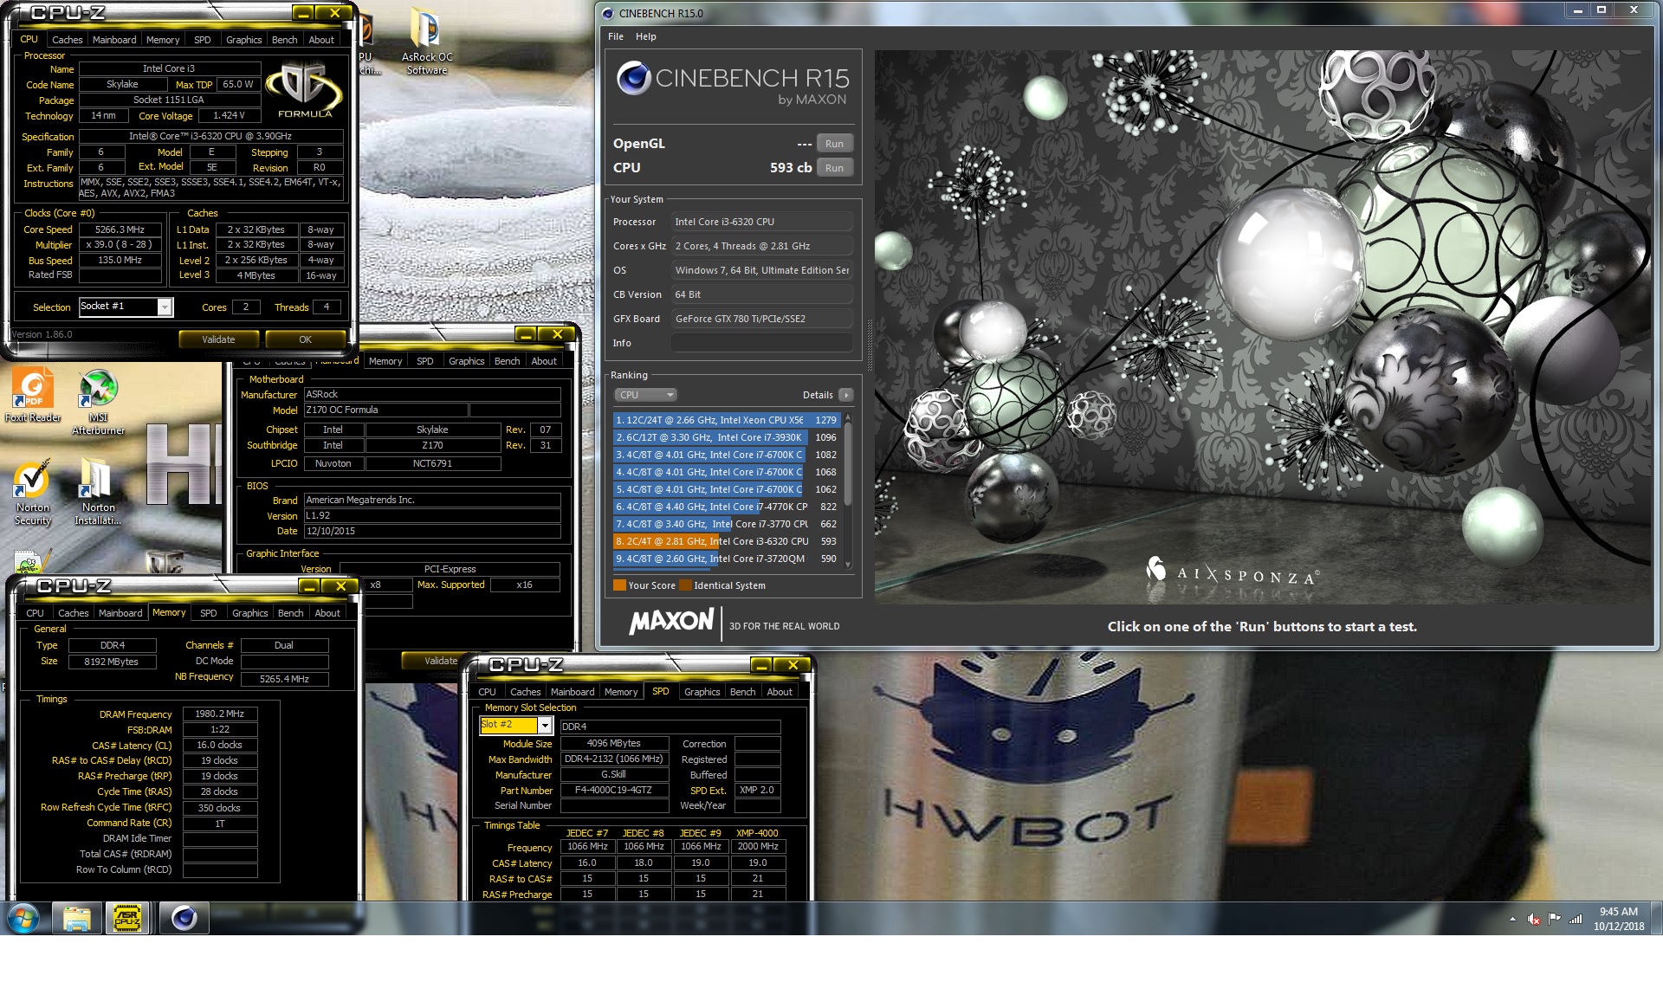This screenshot has width=1663, height=982.
Task: Open Norton Installation files folder icon
Action: (98, 493)
